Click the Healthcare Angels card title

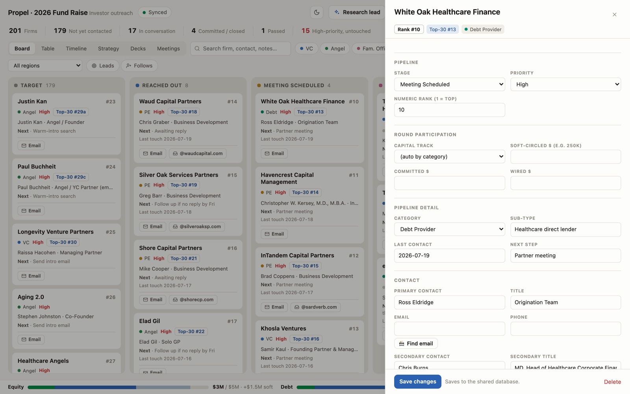[43, 361]
